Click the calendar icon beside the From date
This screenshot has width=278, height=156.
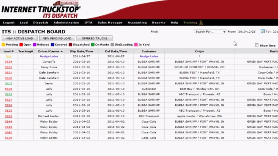(x=262, y=31)
